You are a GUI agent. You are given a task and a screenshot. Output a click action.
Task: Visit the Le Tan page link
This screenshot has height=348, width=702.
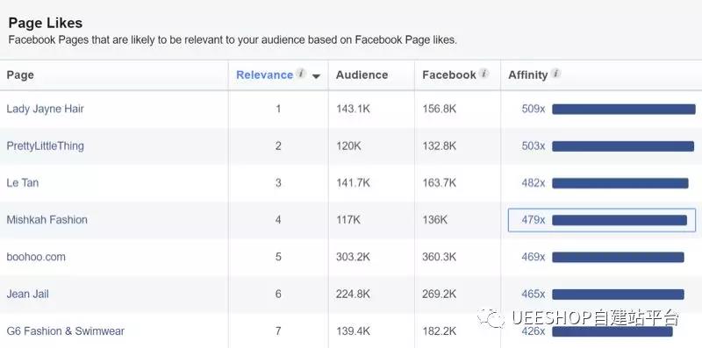23,182
